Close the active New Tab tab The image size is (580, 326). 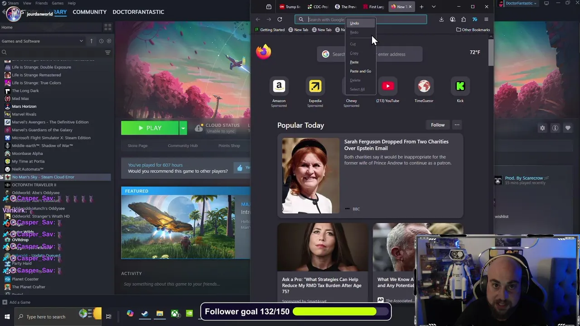410,7
